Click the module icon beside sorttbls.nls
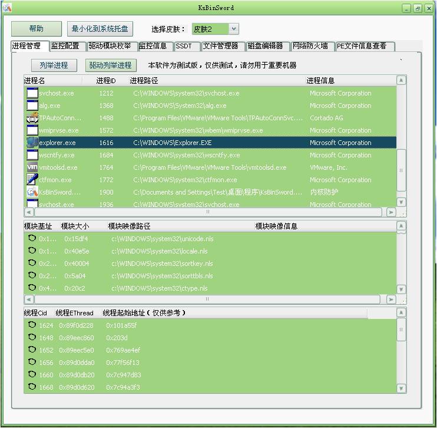Screen dimensions: 437x428 click(x=32, y=275)
